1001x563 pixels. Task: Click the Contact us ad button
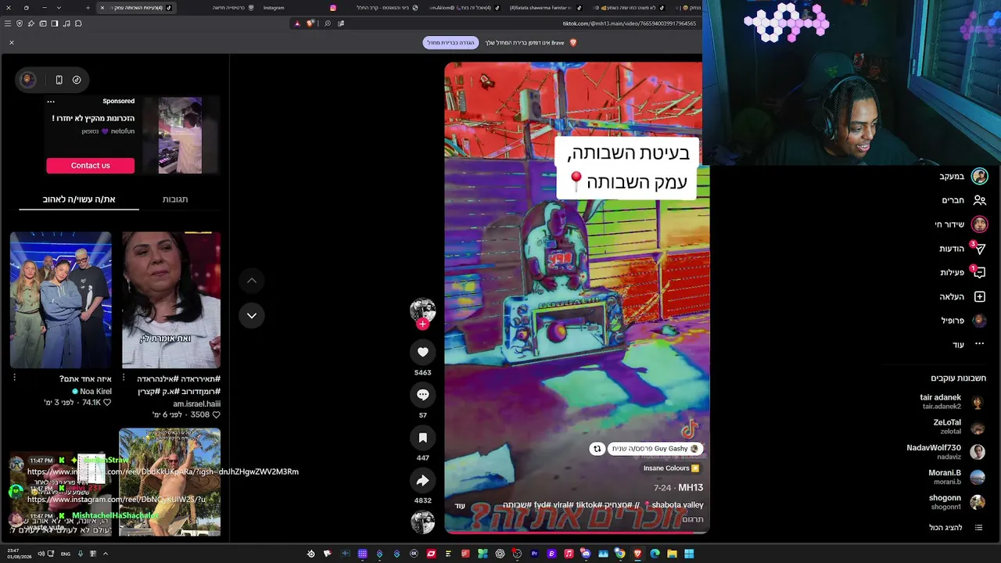coord(90,165)
